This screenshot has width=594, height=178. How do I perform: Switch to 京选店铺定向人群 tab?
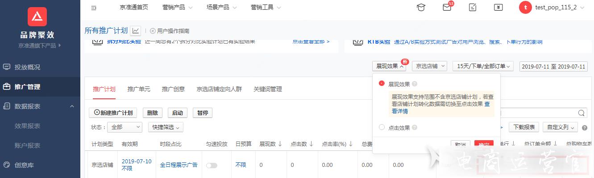(x=219, y=89)
